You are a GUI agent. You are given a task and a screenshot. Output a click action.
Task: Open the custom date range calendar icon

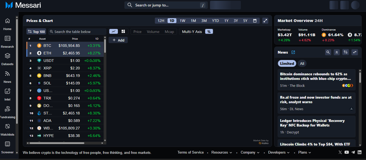pos(255,21)
